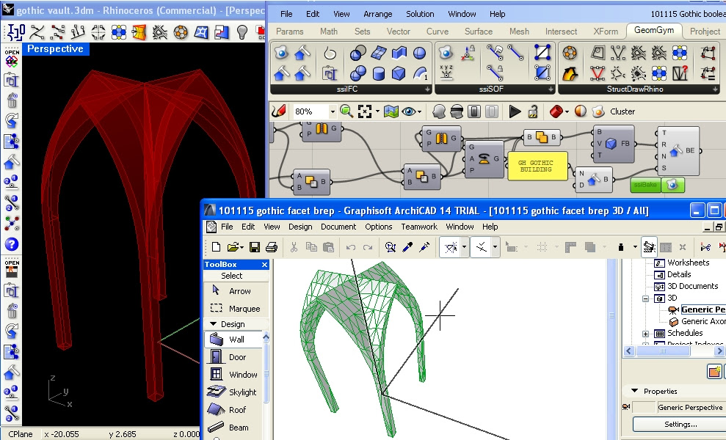Select the Window tool in ToolBox
Image resolution: width=726 pixels, height=440 pixels.
[233, 374]
